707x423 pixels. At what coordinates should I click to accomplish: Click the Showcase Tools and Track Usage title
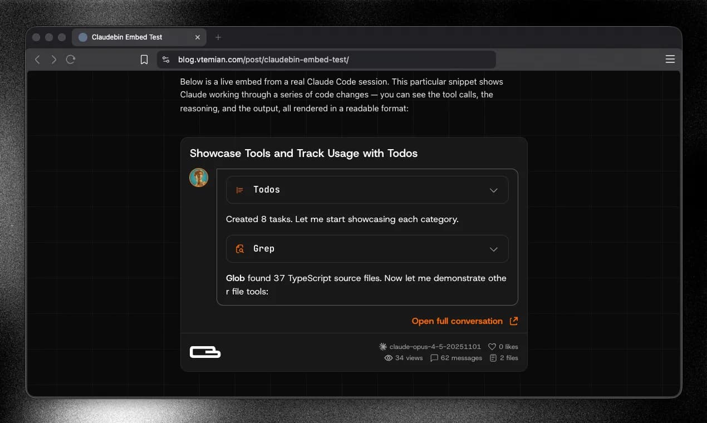pos(303,154)
